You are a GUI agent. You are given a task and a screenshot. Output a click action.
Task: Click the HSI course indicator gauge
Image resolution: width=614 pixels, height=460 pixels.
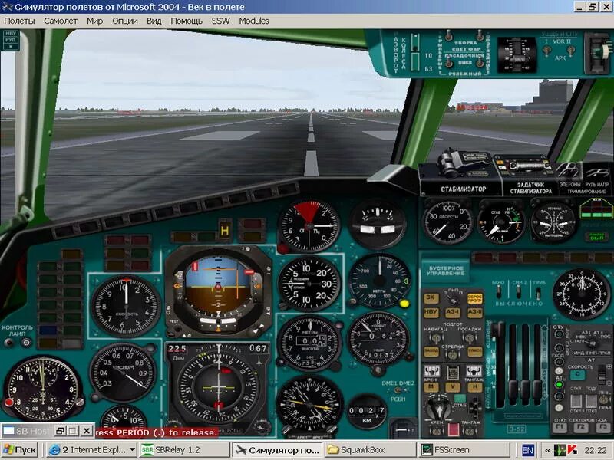tap(218, 388)
